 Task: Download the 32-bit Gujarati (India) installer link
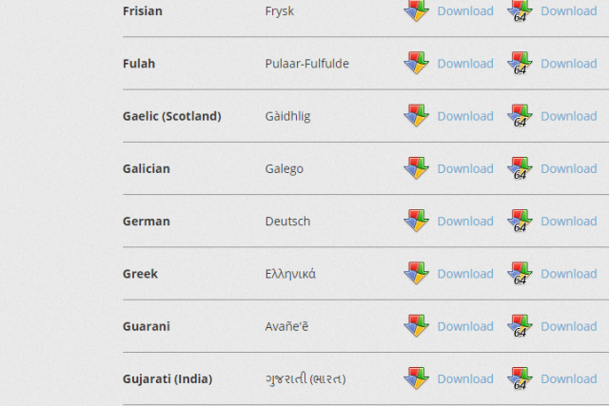point(465,378)
